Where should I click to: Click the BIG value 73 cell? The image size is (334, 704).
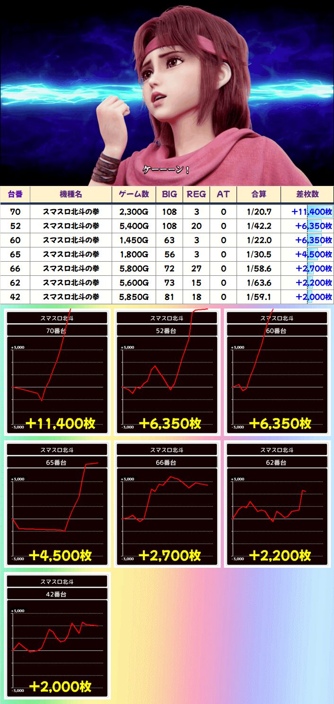[169, 283]
